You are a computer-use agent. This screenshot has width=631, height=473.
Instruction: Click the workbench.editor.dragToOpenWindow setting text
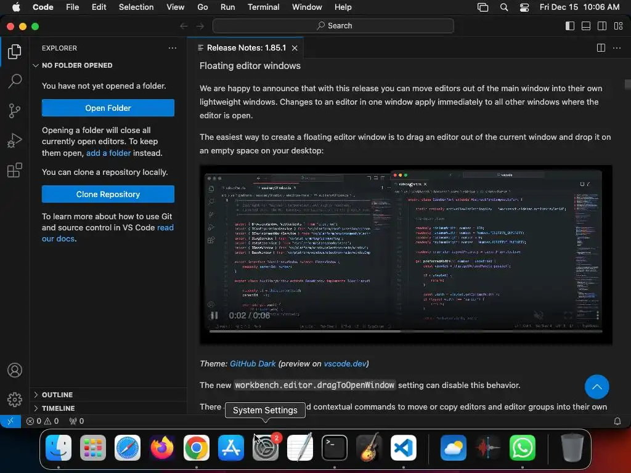click(315, 386)
